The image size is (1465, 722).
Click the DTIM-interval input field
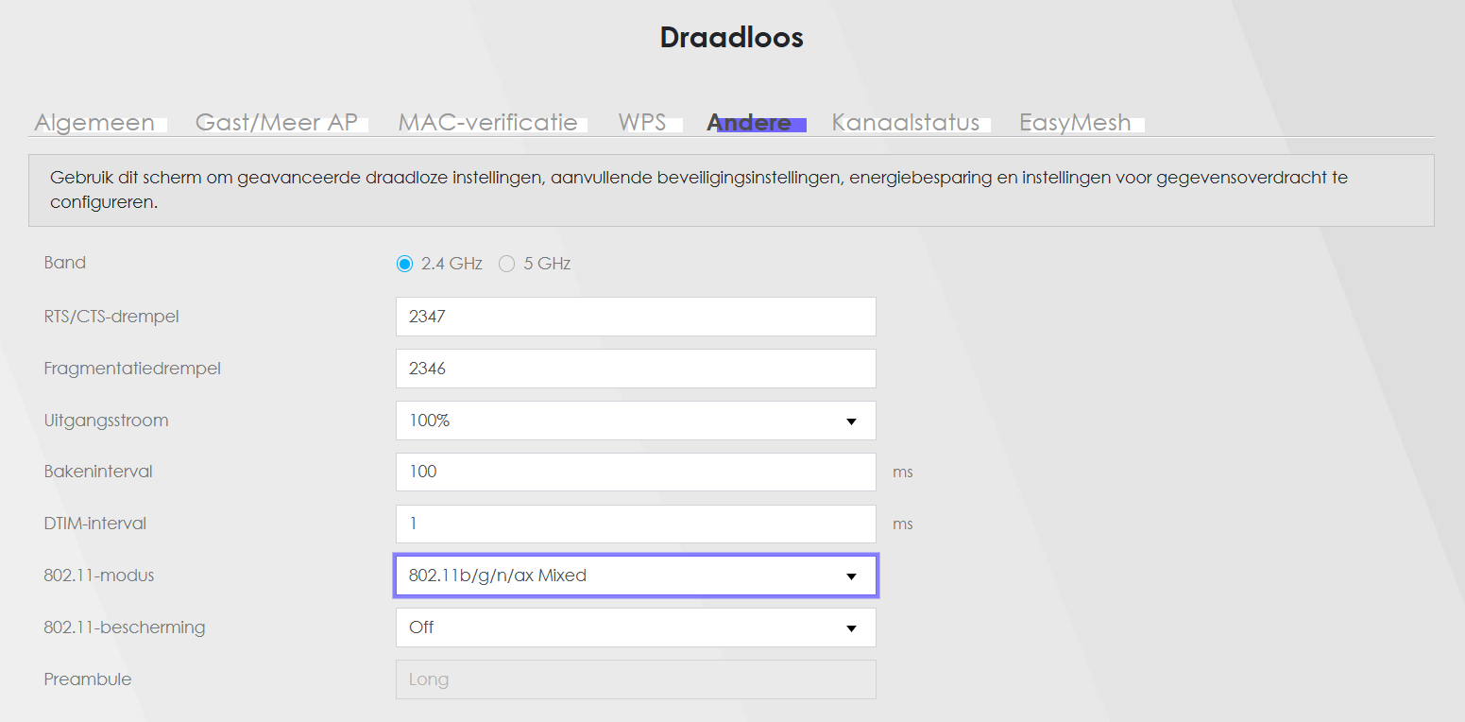(x=636, y=524)
